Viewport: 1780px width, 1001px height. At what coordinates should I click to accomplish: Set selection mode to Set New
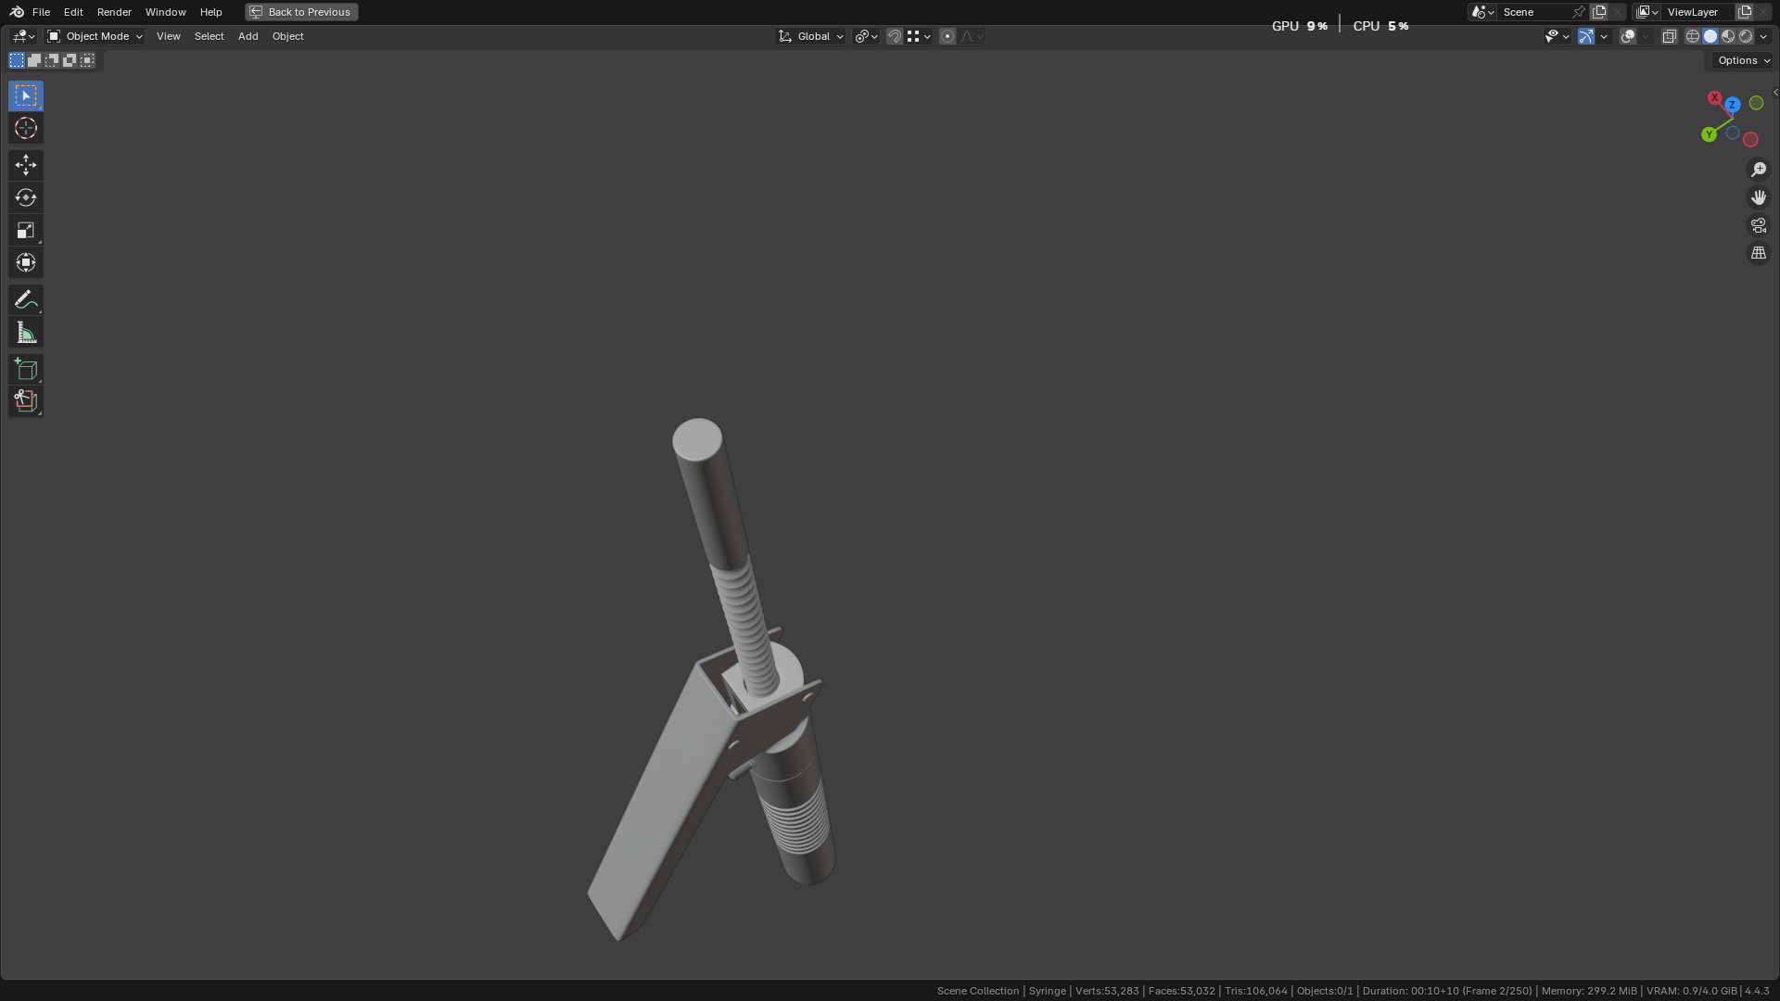coord(17,60)
